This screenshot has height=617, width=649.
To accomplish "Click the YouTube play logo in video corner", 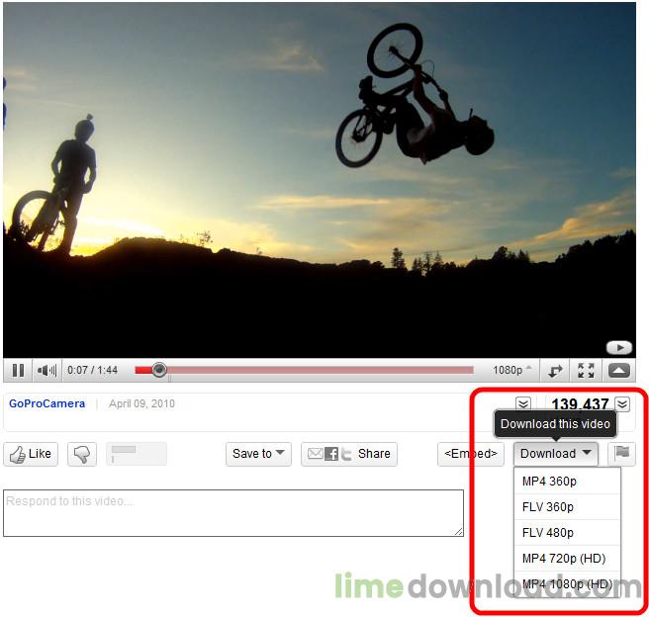I will click(619, 347).
